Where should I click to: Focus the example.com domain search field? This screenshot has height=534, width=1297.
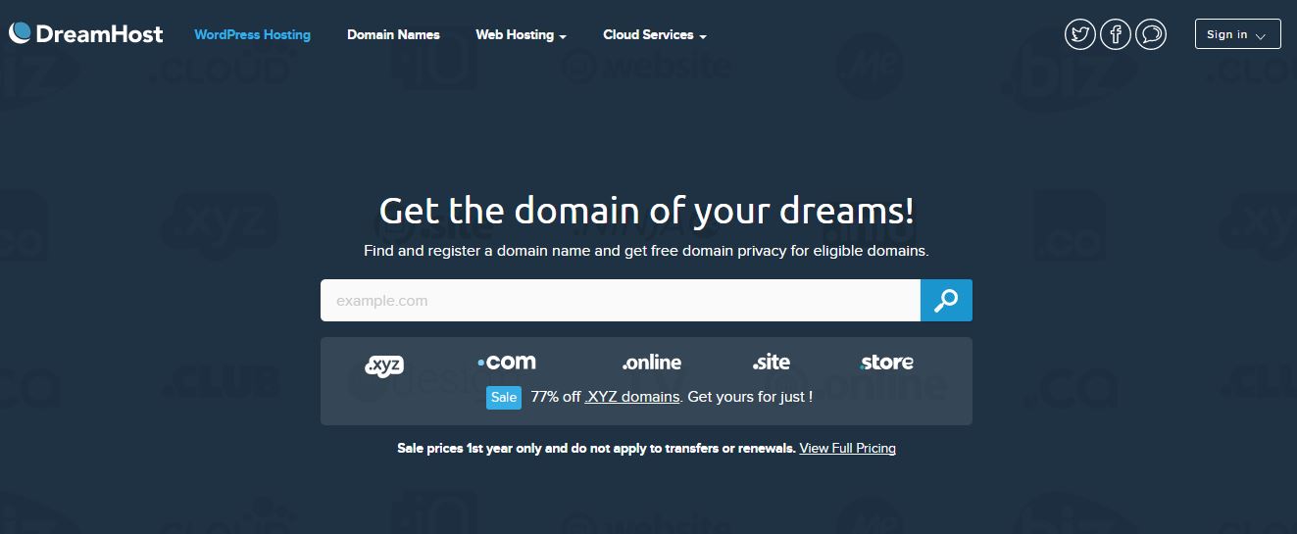621,301
